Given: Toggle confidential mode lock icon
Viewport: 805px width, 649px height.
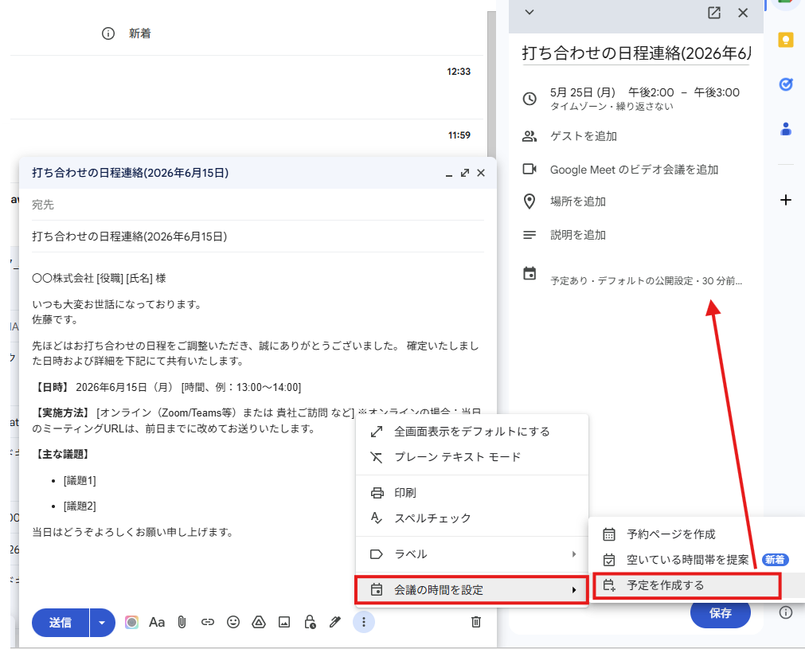Looking at the screenshot, I should coord(310,622).
